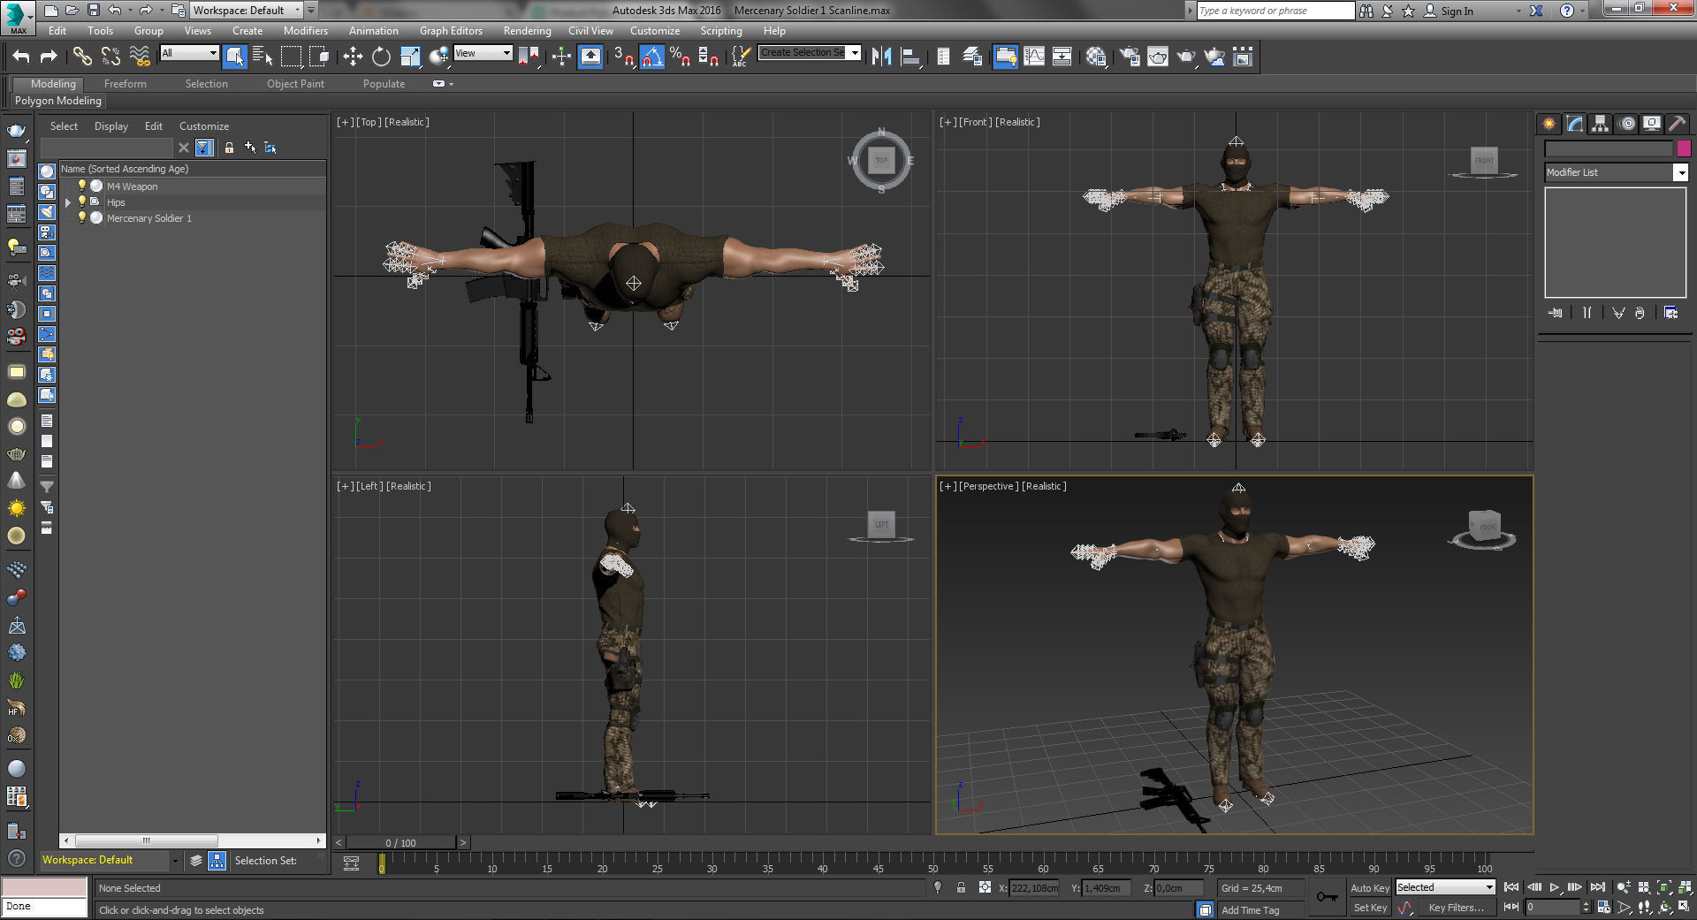This screenshot has height=920, width=1697.
Task: Open Rendered Frame Window icon
Action: [1157, 57]
